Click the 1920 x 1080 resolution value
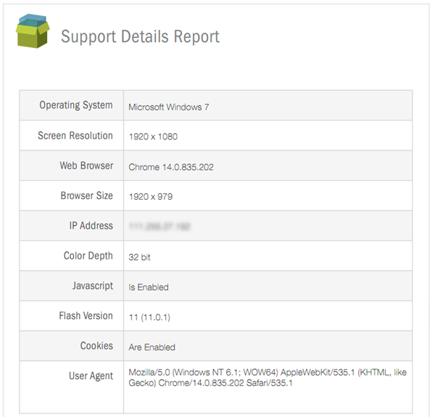435x417 pixels. click(153, 137)
